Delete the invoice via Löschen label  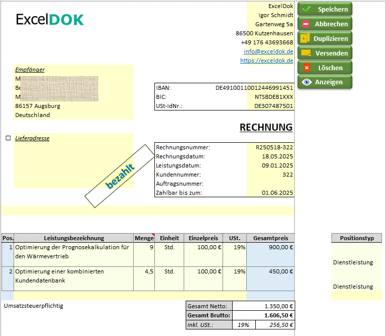(330, 68)
